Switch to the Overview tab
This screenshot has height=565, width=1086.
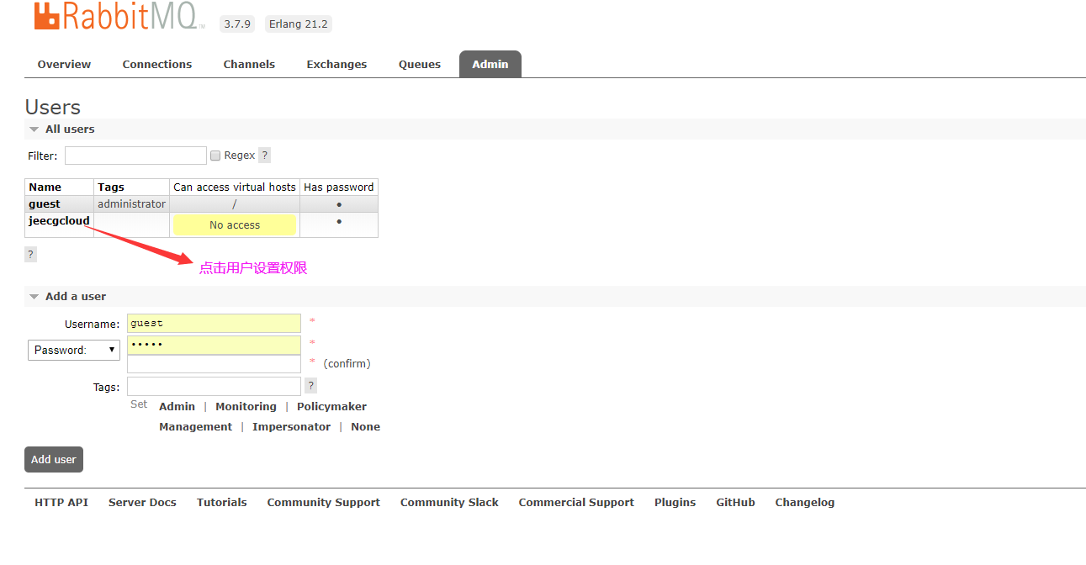tap(64, 65)
